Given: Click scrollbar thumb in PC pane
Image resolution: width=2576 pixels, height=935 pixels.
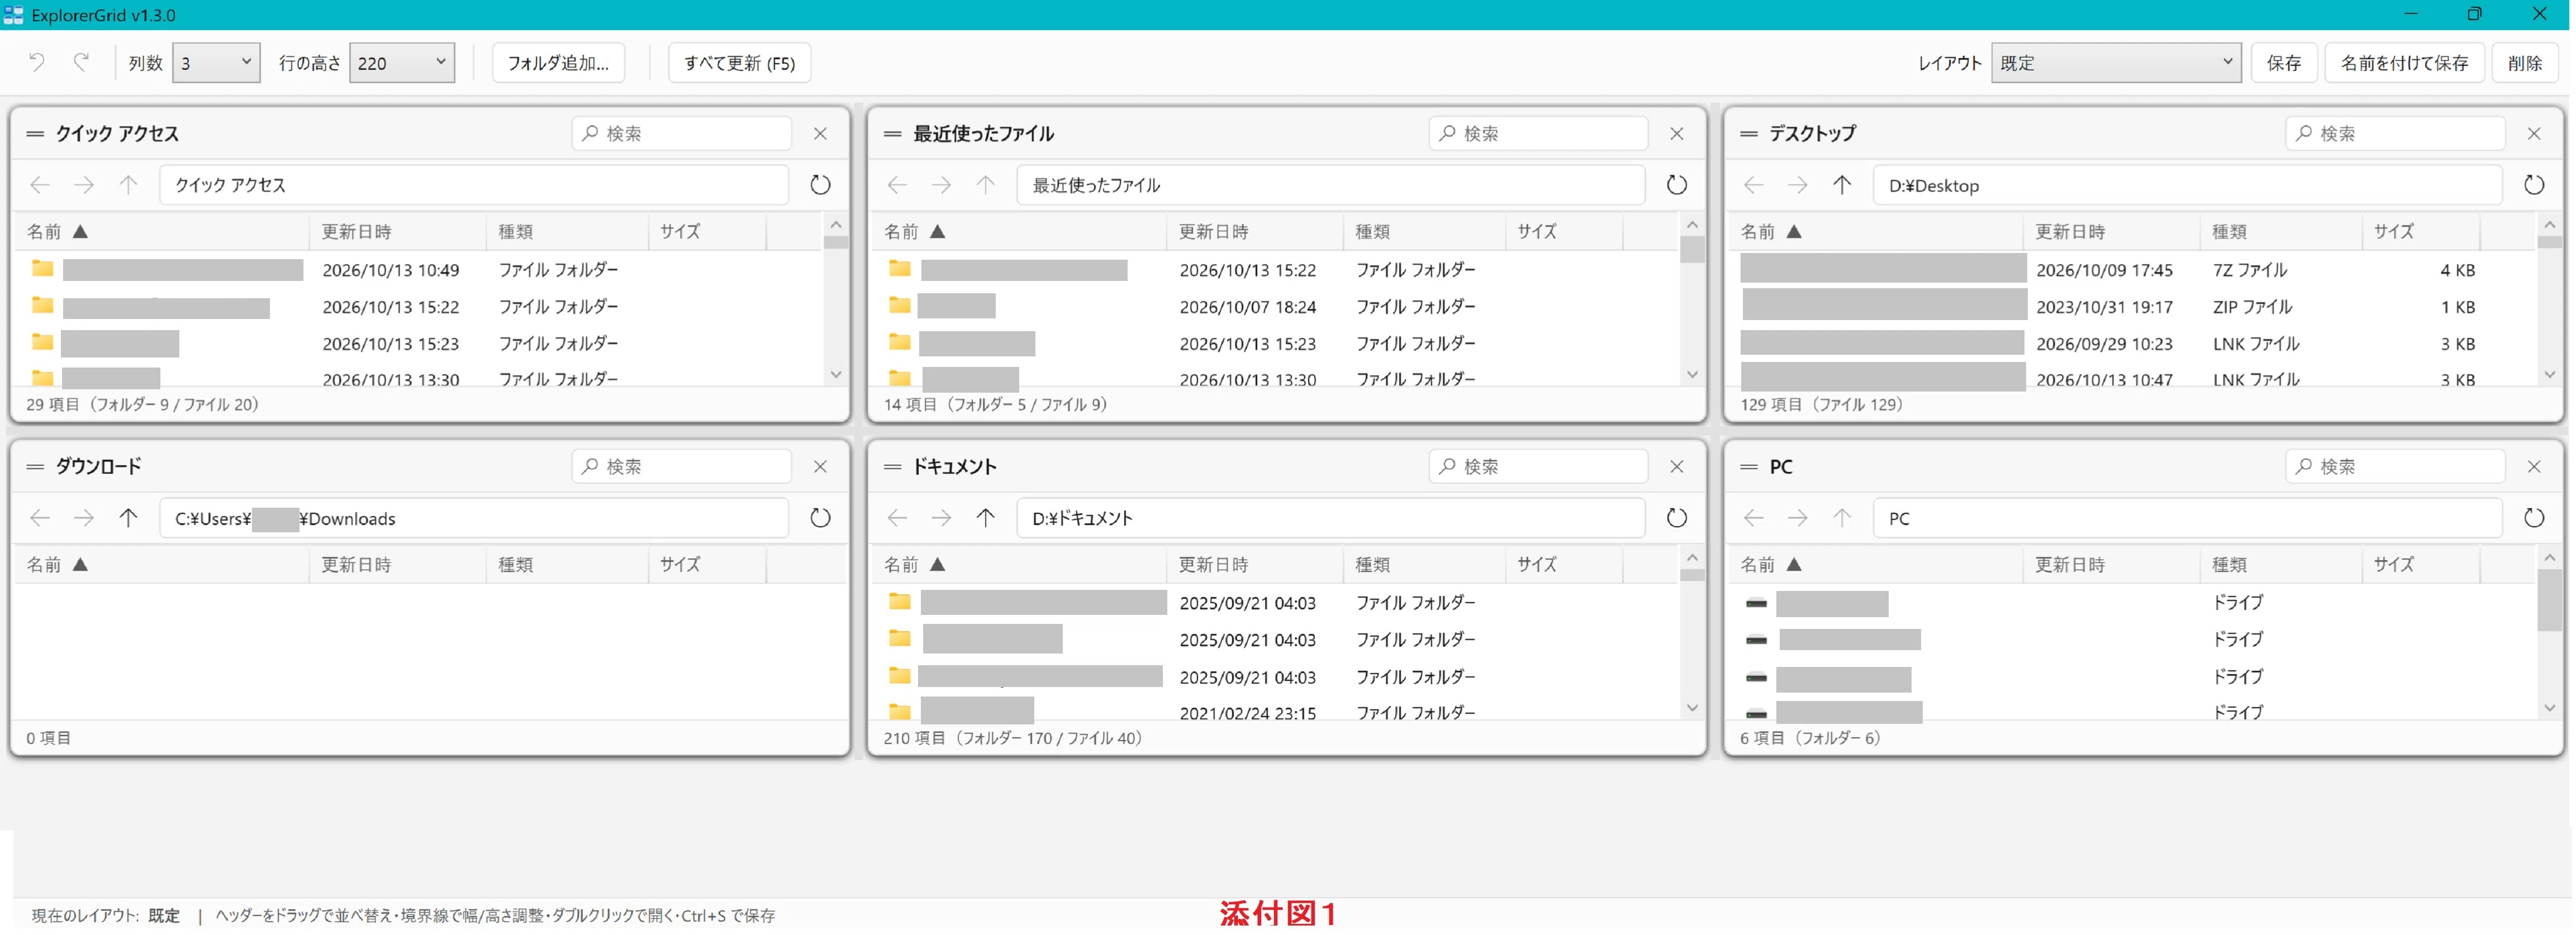Looking at the screenshot, I should [x=2549, y=599].
